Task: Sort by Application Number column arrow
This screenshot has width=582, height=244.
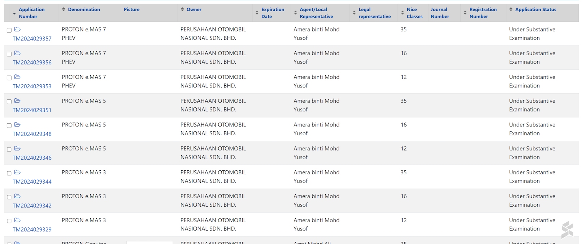Action: click(14, 13)
